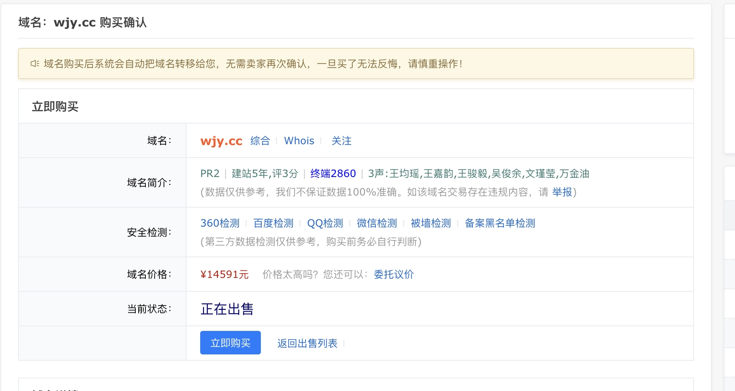
Task: Open the 综合 domain overview link
Action: pyautogui.click(x=260, y=141)
